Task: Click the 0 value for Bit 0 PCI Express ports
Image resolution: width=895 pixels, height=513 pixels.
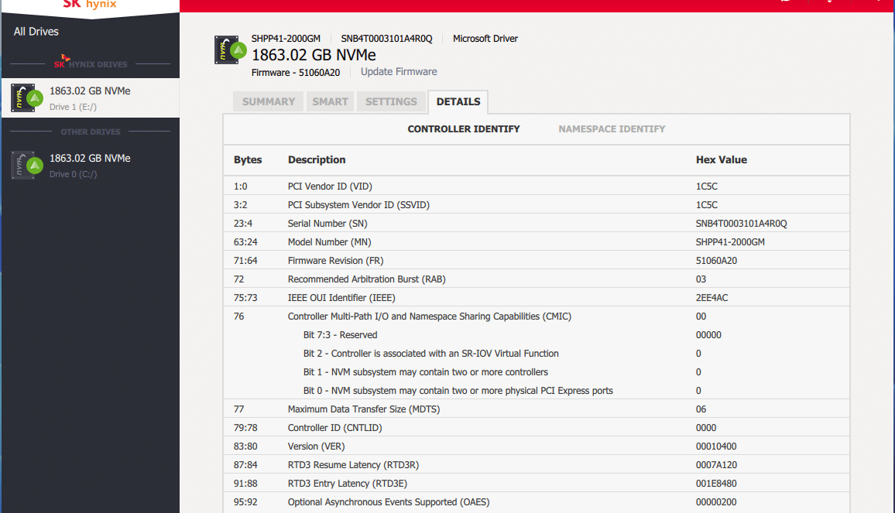Action: tap(698, 391)
